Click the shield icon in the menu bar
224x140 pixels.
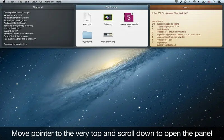tap(176, 2)
